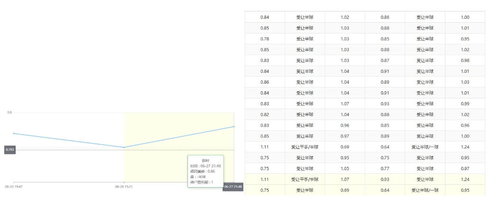Select the table cell showing 0.78

coord(265,39)
